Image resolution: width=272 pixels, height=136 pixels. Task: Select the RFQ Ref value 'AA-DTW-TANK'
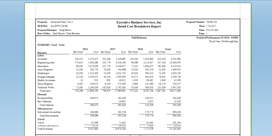click(59, 26)
